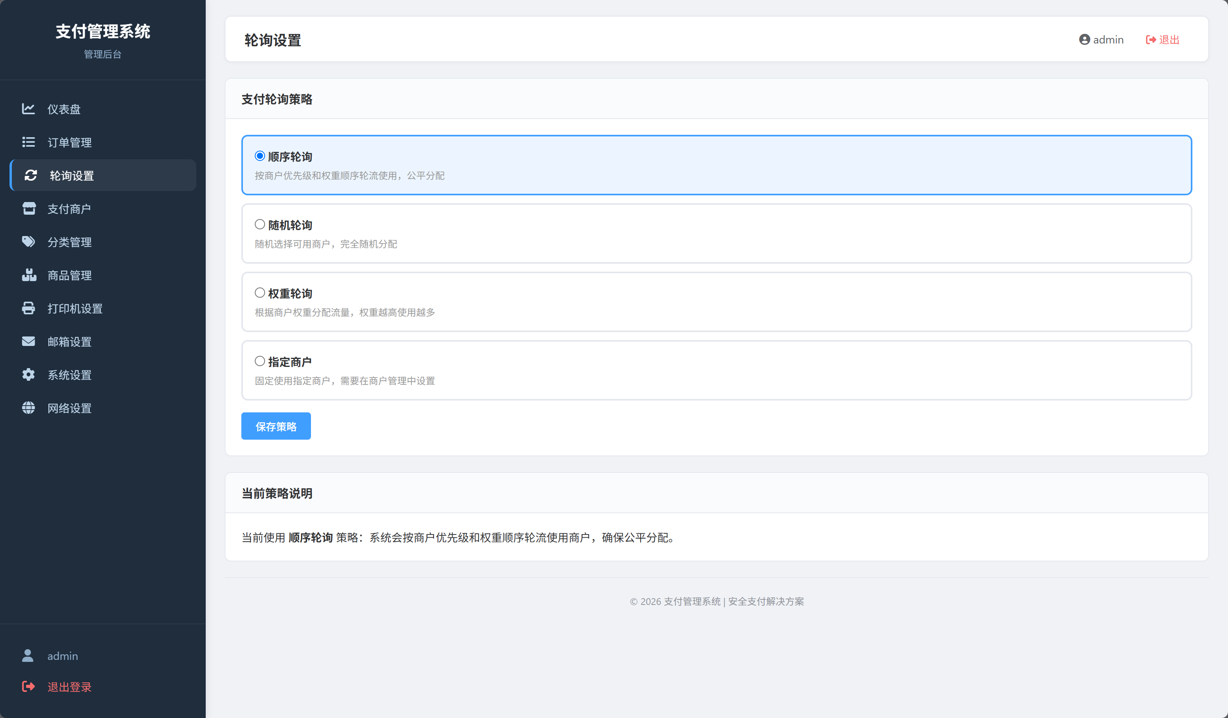The image size is (1228, 718).
Task: Open 仪表盘 from the sidebar
Action: pos(103,109)
